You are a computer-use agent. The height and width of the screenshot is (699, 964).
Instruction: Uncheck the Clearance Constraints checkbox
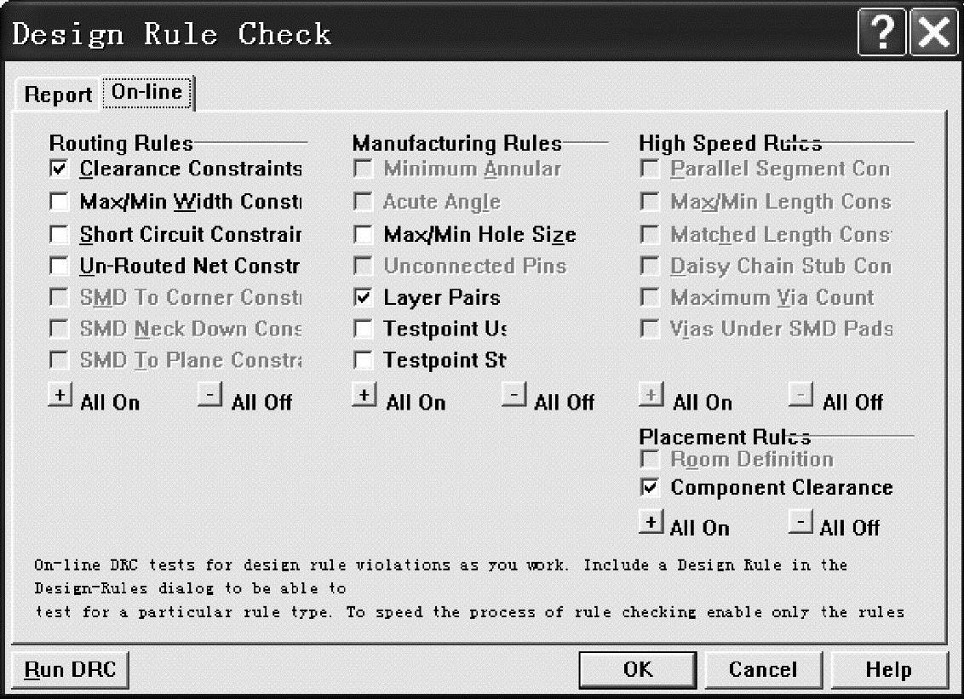point(59,169)
